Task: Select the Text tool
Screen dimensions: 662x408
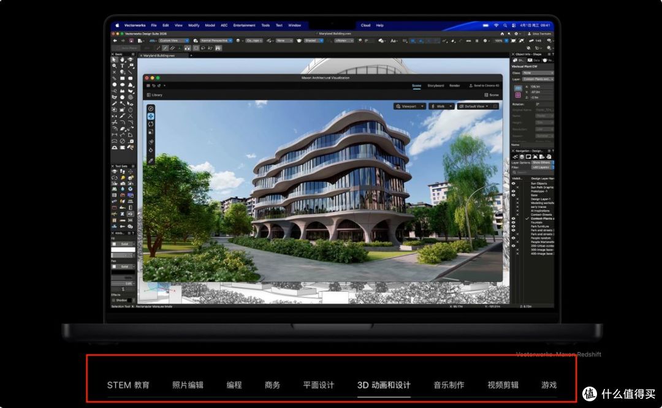Action: (123, 66)
